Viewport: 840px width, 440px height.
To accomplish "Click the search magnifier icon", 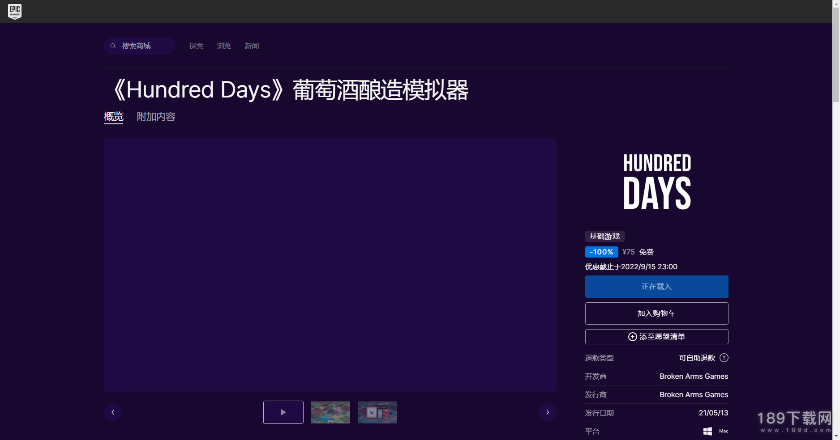I will tap(113, 46).
